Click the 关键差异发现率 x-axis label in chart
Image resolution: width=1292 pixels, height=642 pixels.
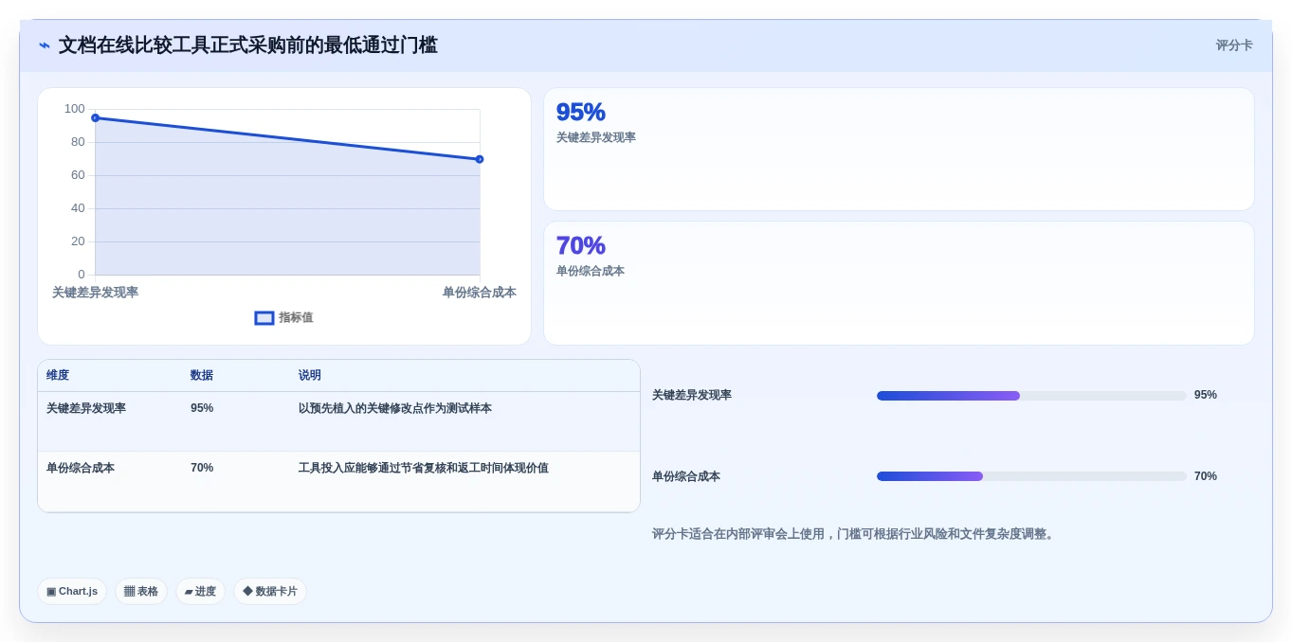click(95, 293)
